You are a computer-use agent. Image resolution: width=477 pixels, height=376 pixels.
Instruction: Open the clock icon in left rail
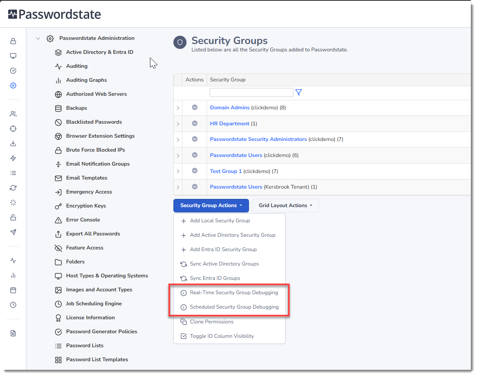13,305
